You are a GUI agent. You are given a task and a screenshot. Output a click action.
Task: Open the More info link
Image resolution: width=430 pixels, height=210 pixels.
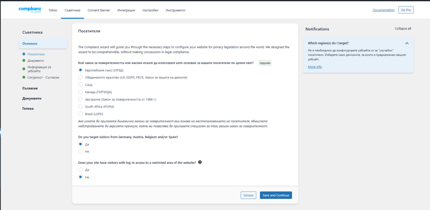[315, 67]
